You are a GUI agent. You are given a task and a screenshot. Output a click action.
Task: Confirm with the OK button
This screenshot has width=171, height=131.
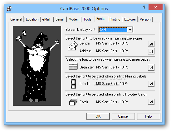coord(98,116)
